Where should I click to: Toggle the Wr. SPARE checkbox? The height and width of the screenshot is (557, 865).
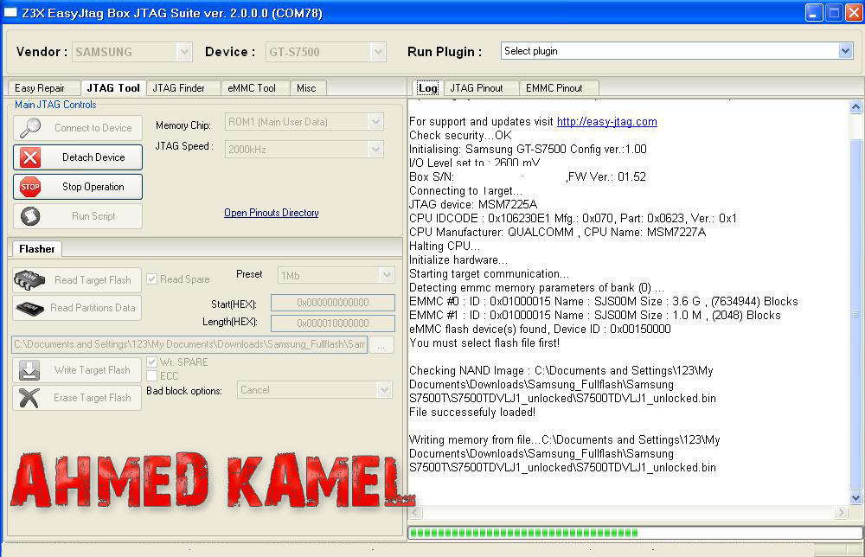(151, 362)
